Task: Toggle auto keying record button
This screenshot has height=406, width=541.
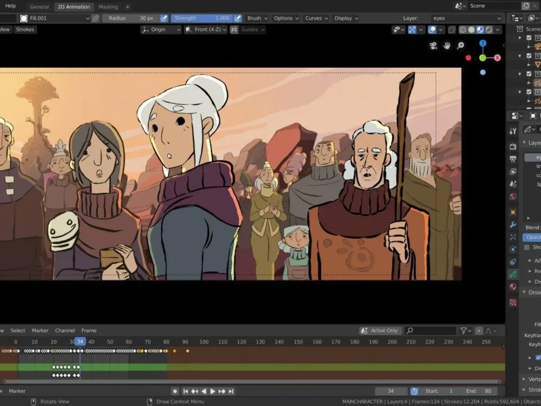Action: click(175, 391)
